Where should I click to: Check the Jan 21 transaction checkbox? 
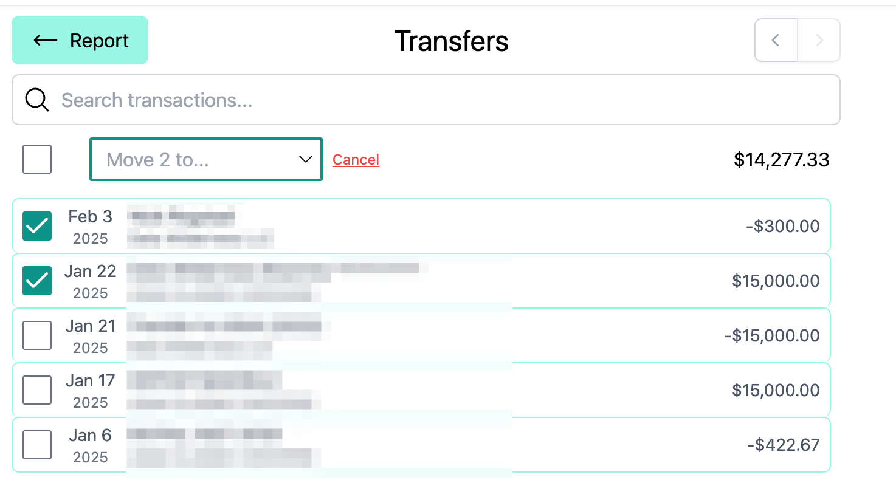coord(37,335)
